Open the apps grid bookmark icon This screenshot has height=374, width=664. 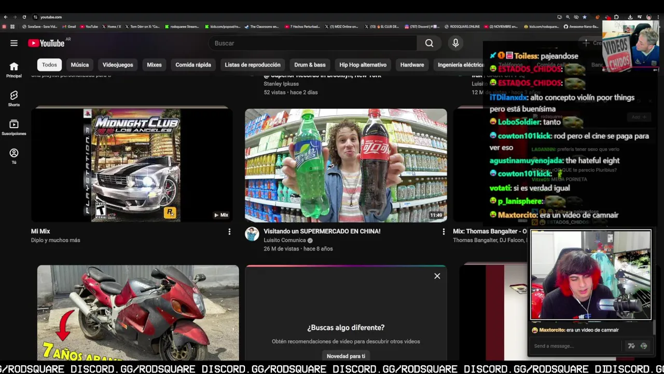[x=12, y=26]
